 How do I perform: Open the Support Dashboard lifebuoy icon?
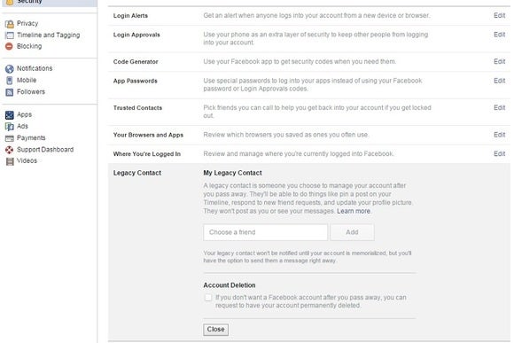pos(10,150)
